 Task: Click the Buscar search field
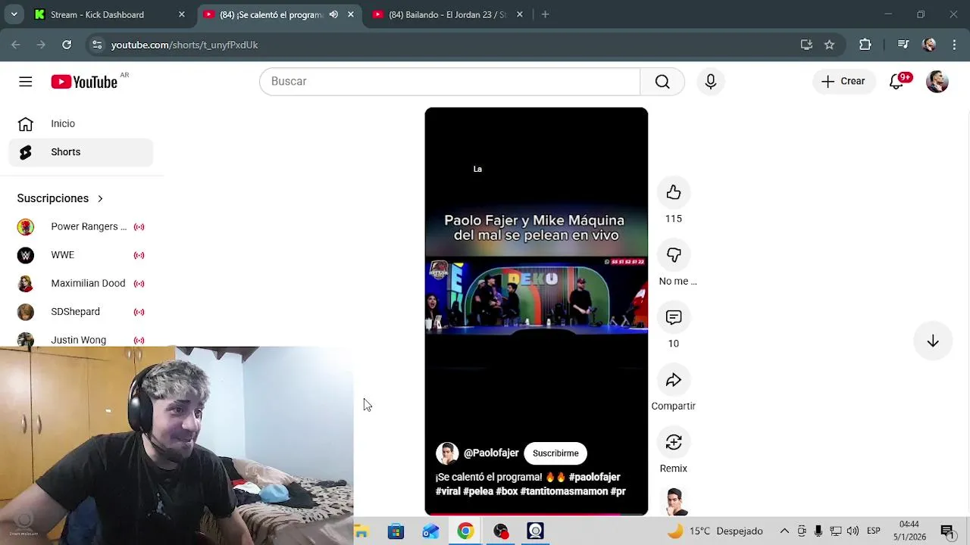[x=449, y=81]
